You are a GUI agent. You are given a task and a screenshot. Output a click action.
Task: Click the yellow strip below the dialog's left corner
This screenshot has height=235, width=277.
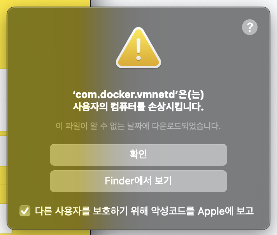pyautogui.click(x=51, y=233)
